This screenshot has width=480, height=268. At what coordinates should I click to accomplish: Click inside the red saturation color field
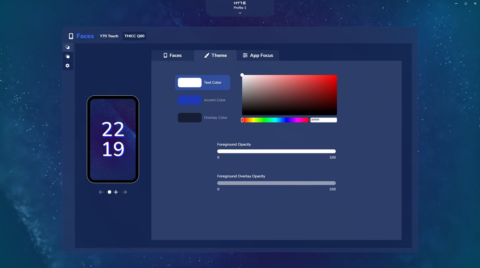[289, 95]
